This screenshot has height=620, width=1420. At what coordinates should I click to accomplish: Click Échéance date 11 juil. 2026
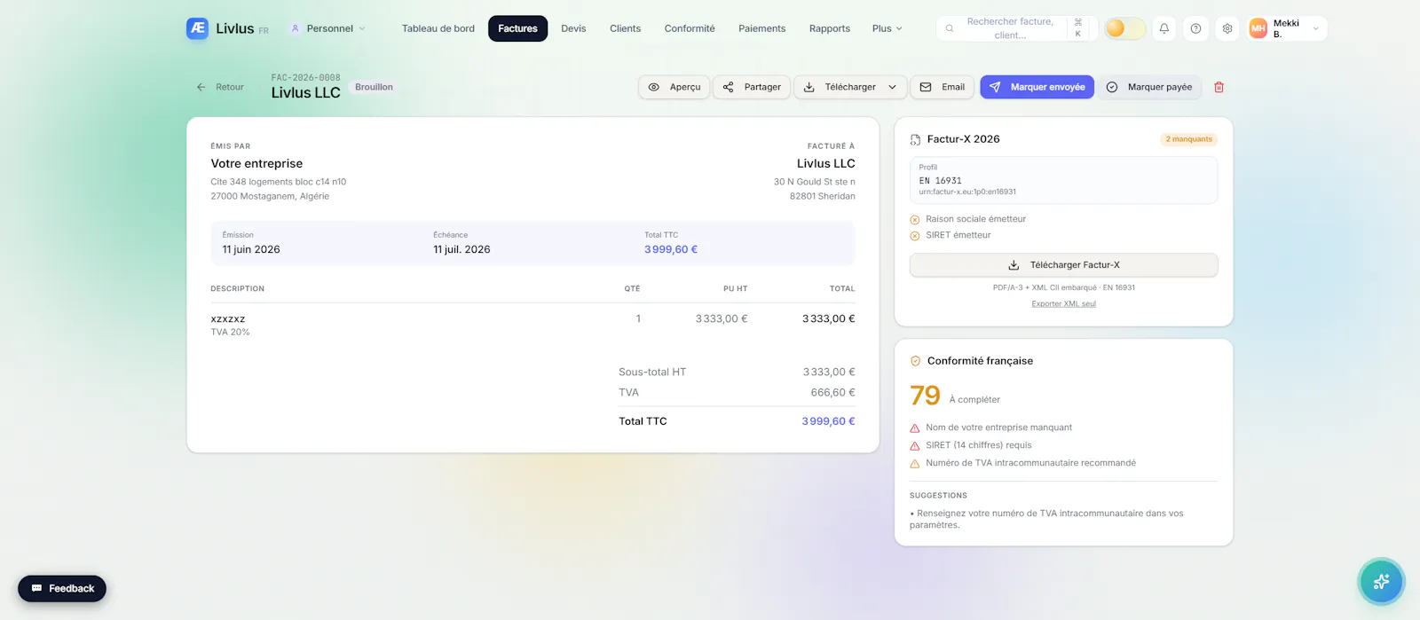(461, 250)
